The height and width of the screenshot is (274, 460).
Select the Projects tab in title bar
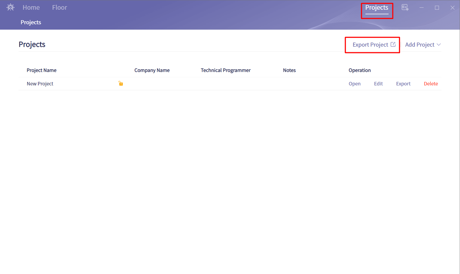pyautogui.click(x=376, y=8)
